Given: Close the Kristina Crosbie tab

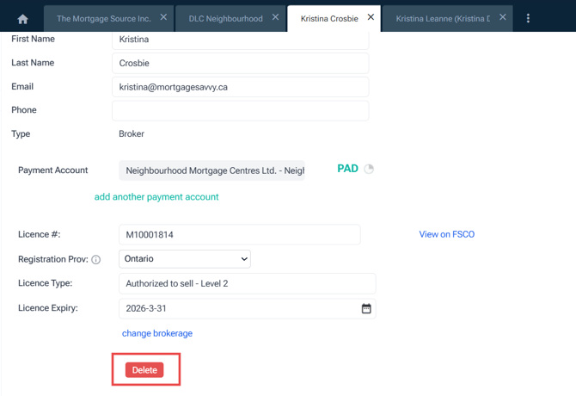Looking at the screenshot, I should (371, 17).
